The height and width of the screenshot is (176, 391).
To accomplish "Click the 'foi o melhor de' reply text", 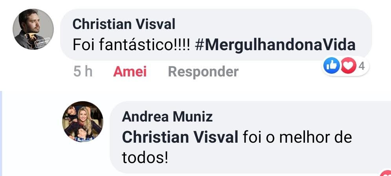I will tap(297, 137).
